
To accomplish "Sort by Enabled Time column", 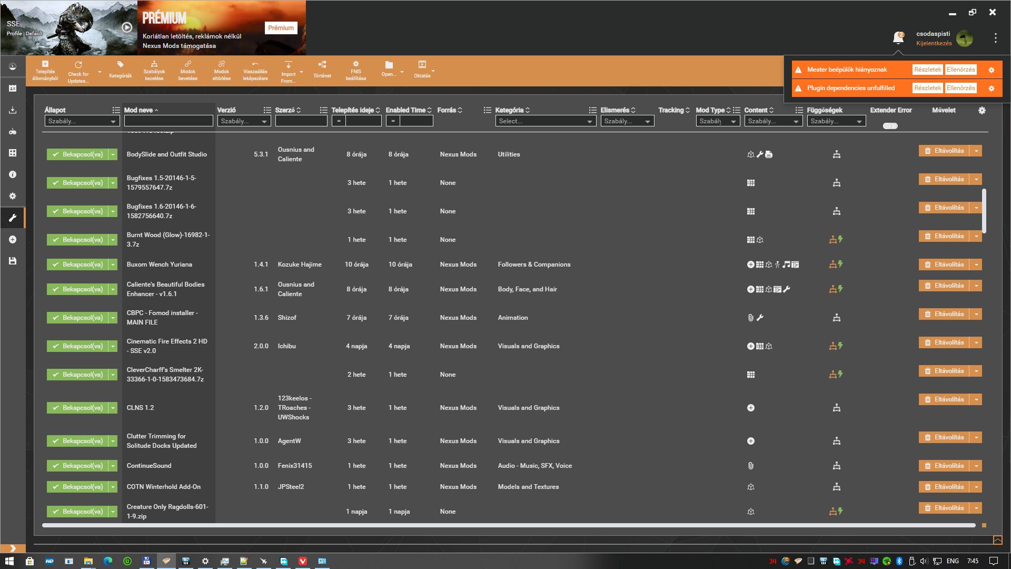I will [409, 110].
